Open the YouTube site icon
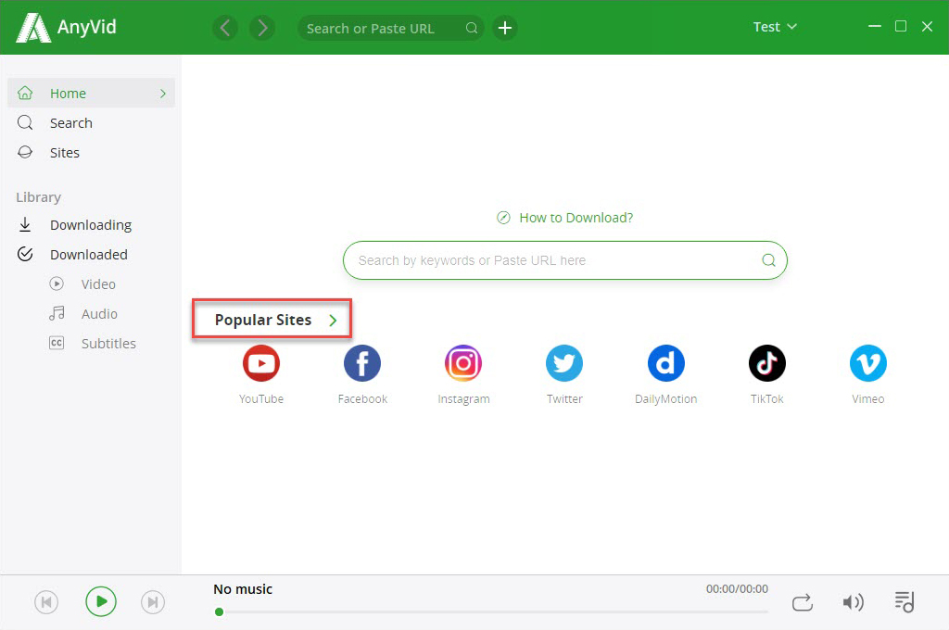 coord(260,363)
